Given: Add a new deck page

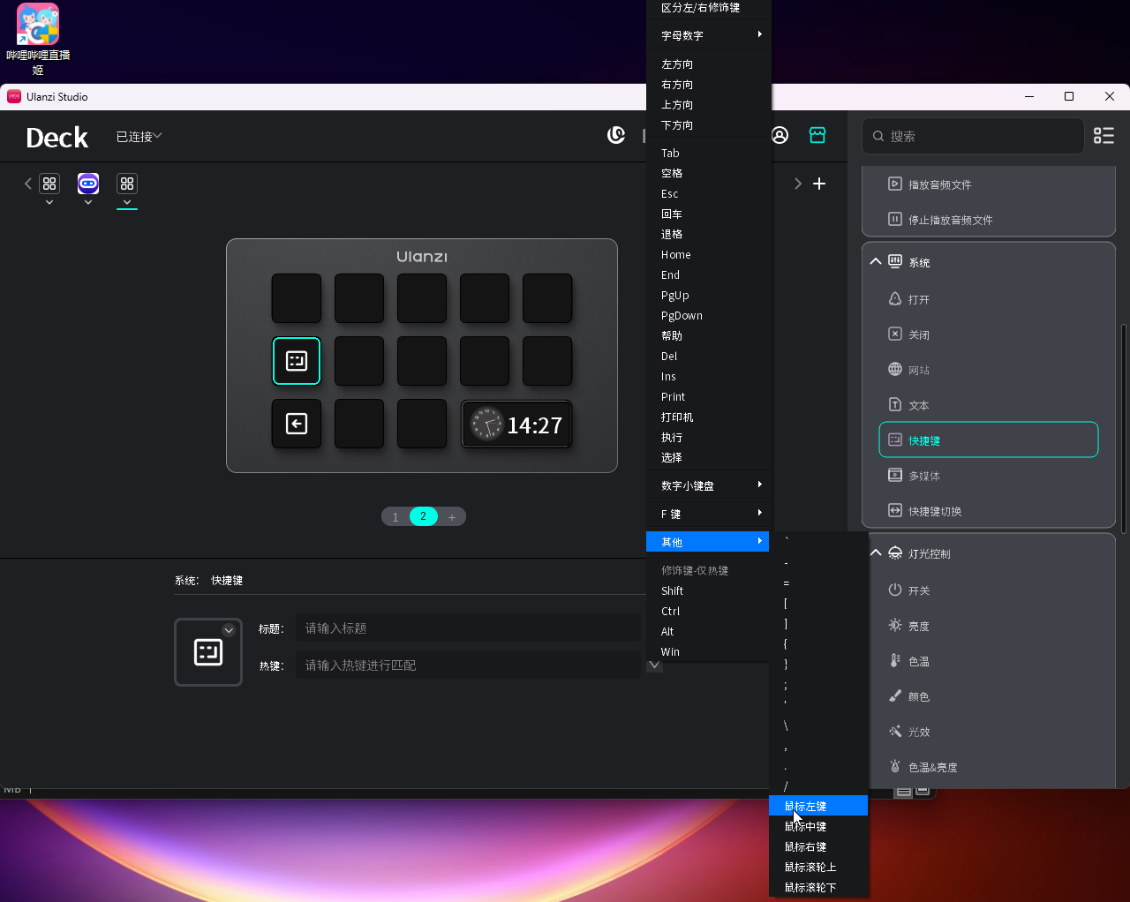Looking at the screenshot, I should 451,516.
